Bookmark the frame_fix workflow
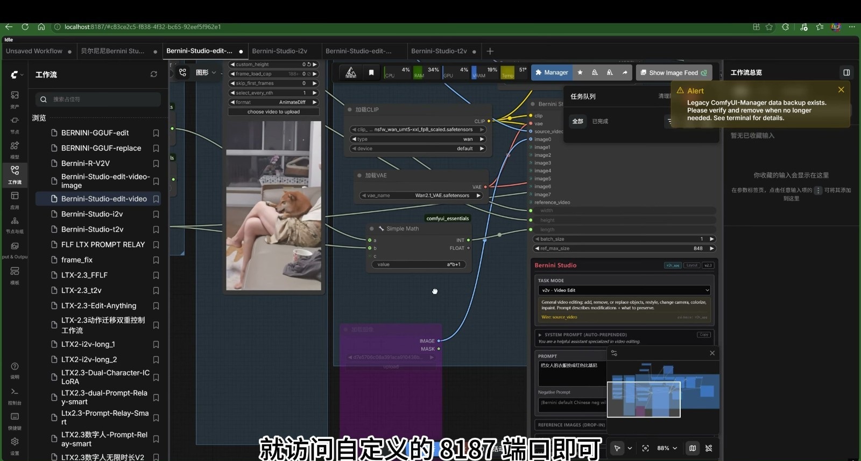Viewport: 861px width, 461px height. [x=156, y=260]
